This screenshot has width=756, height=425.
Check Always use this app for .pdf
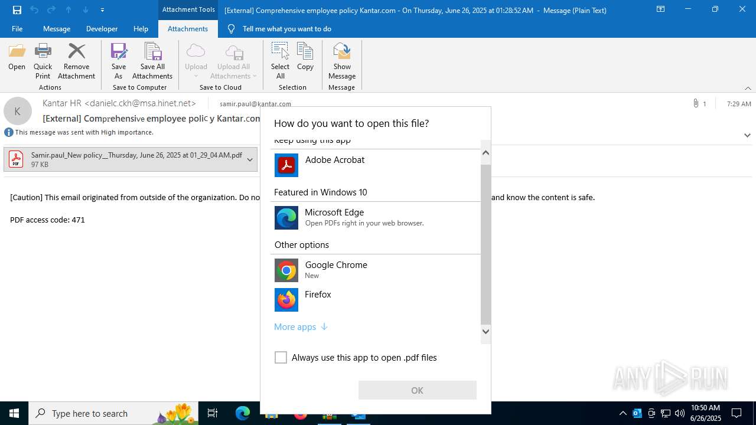pyautogui.click(x=281, y=358)
